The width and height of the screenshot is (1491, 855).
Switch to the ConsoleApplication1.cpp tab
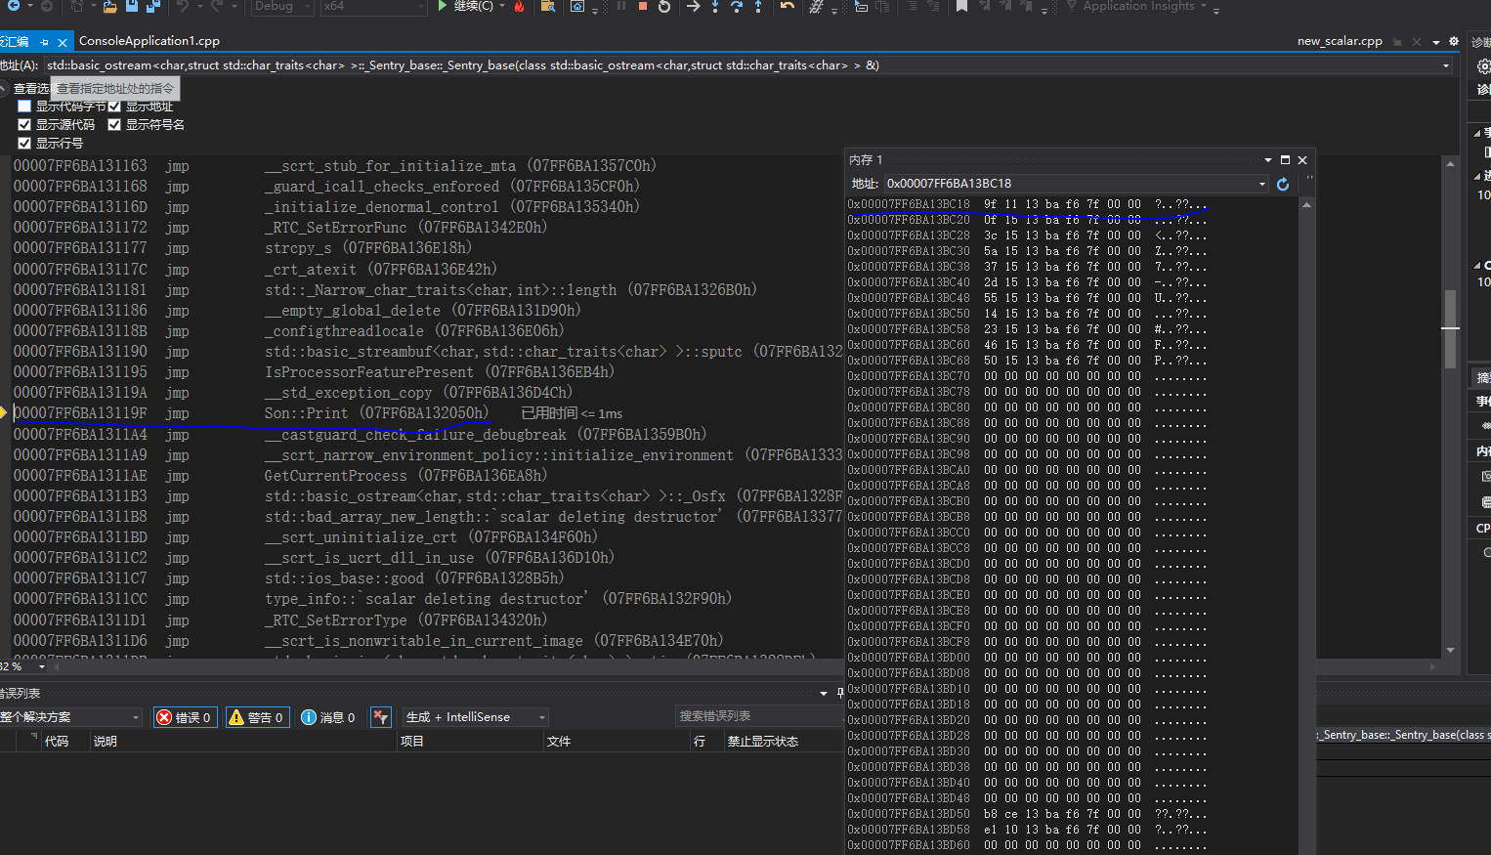point(149,41)
